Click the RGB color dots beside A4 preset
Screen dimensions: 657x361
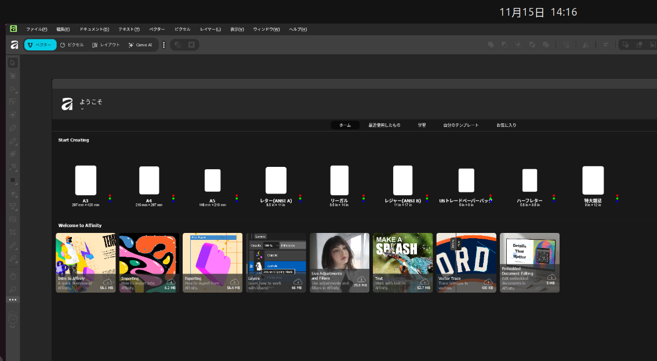173,198
